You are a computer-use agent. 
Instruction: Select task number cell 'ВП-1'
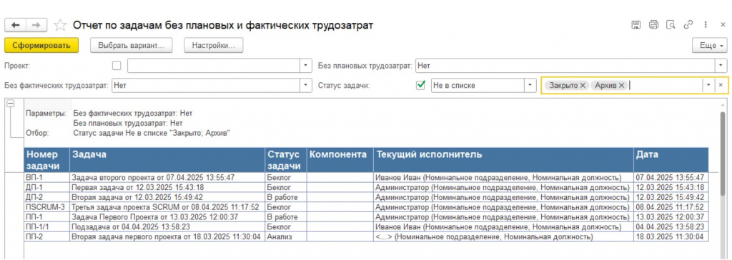tap(46, 177)
